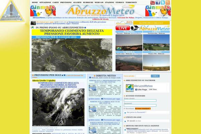Open the CARTE menu
Viewport: 201px width, 134px height.
click(56, 2)
